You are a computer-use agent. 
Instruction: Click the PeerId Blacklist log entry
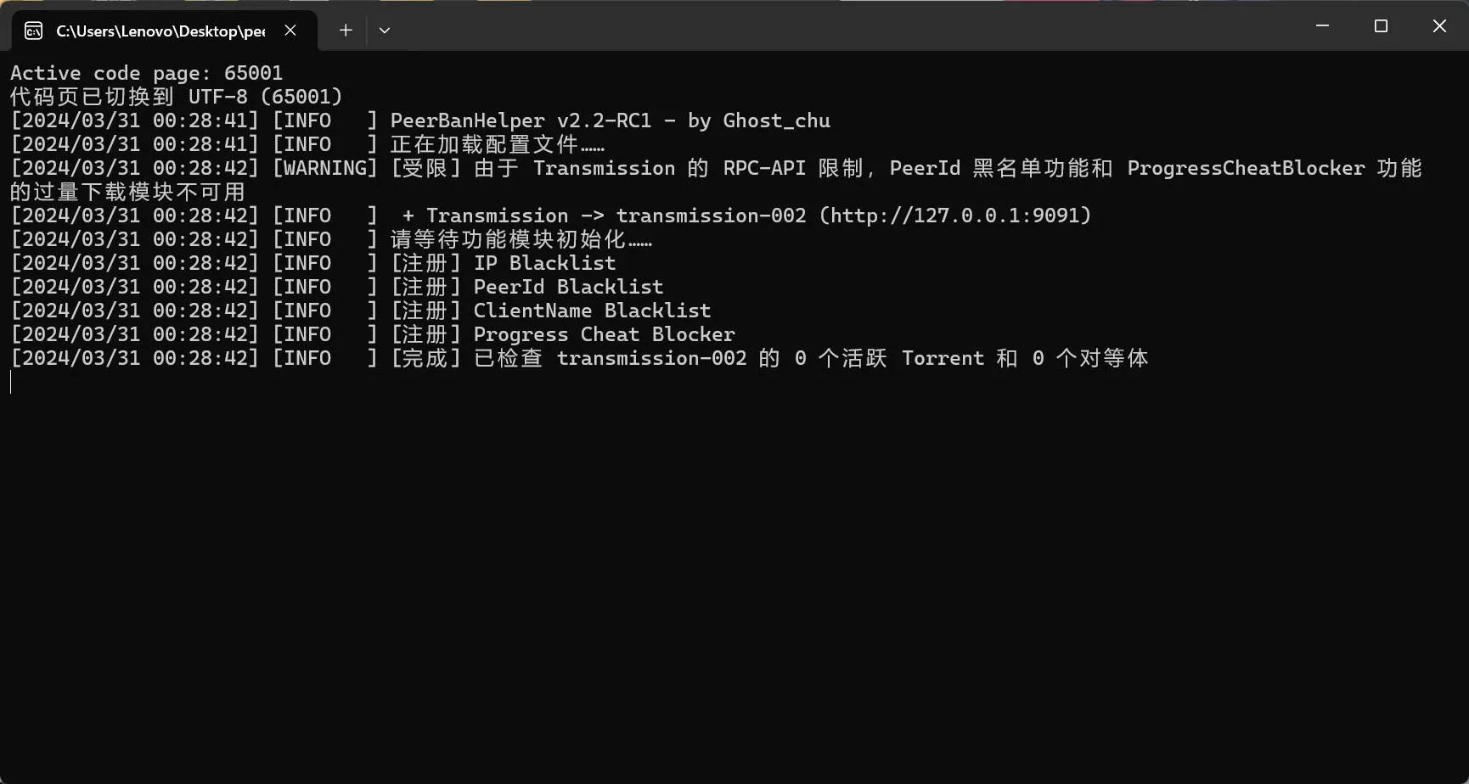pos(568,287)
